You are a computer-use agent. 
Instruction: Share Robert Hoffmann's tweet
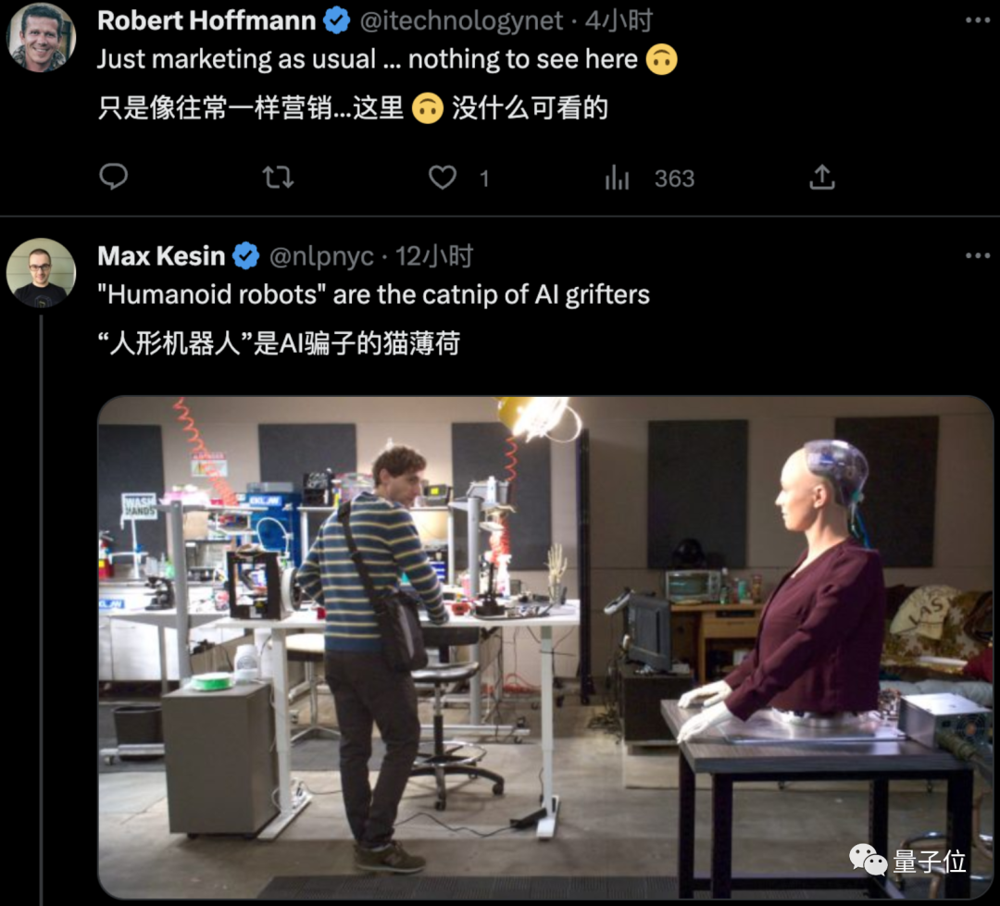[x=822, y=177]
